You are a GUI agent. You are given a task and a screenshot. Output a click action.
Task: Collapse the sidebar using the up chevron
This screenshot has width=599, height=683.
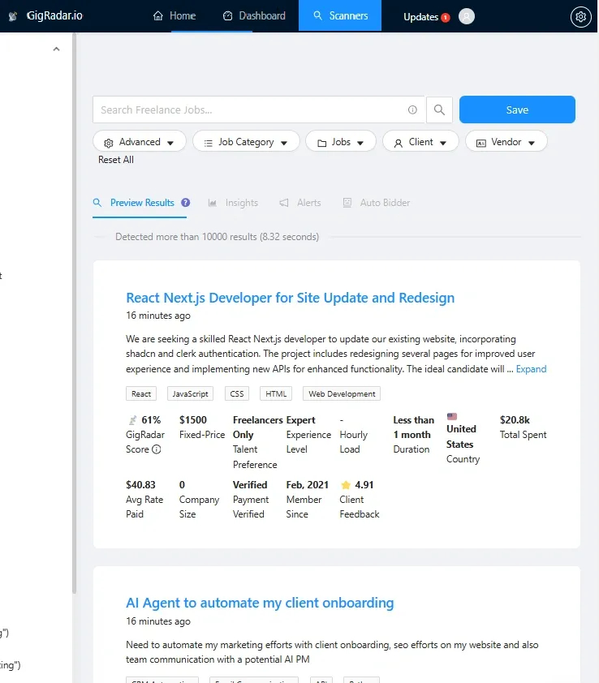click(56, 49)
